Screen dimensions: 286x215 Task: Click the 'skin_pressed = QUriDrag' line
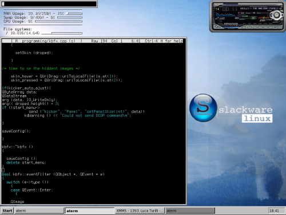(x=66, y=80)
